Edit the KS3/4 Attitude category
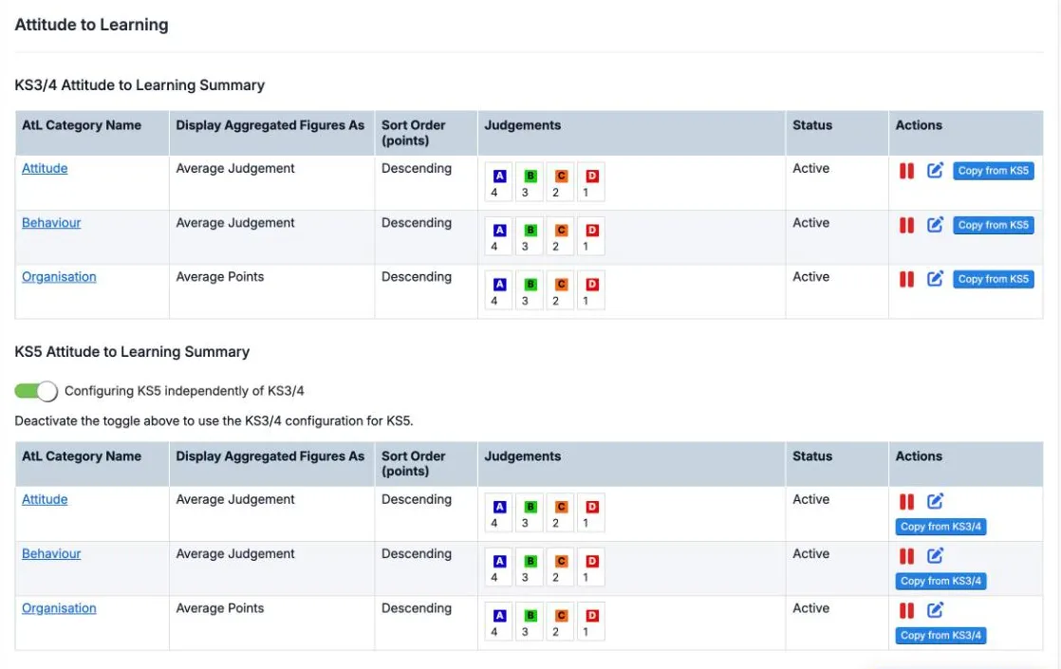Screen dimensions: 1061x669 935,171
